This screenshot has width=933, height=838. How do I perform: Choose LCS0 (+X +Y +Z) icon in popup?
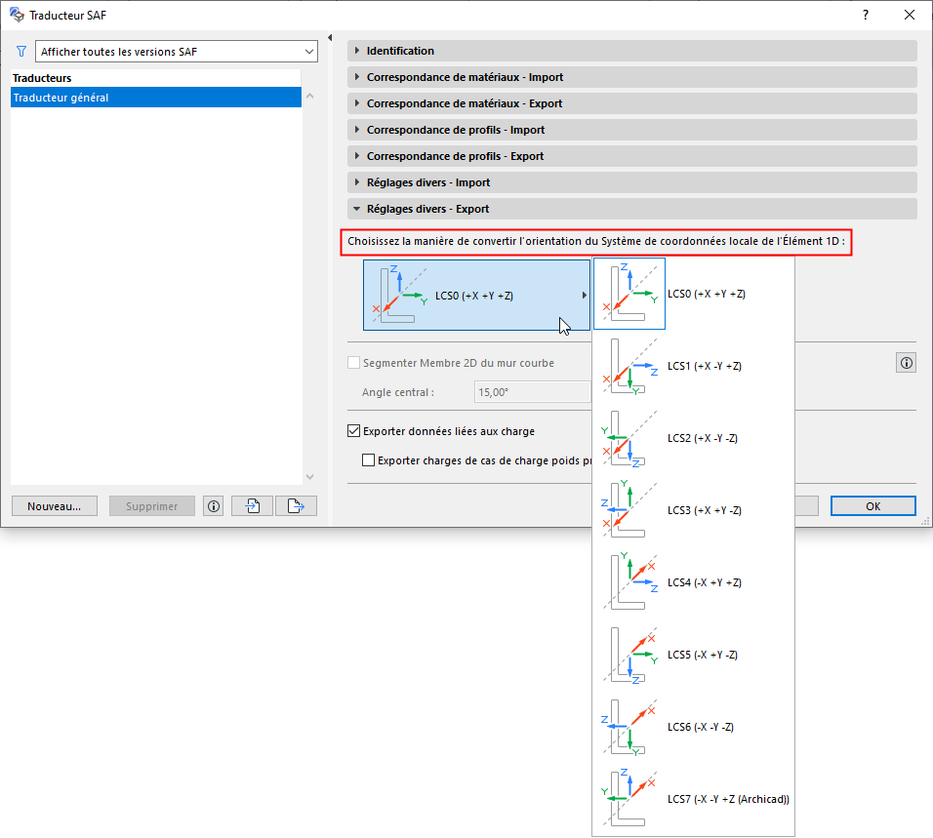point(629,294)
